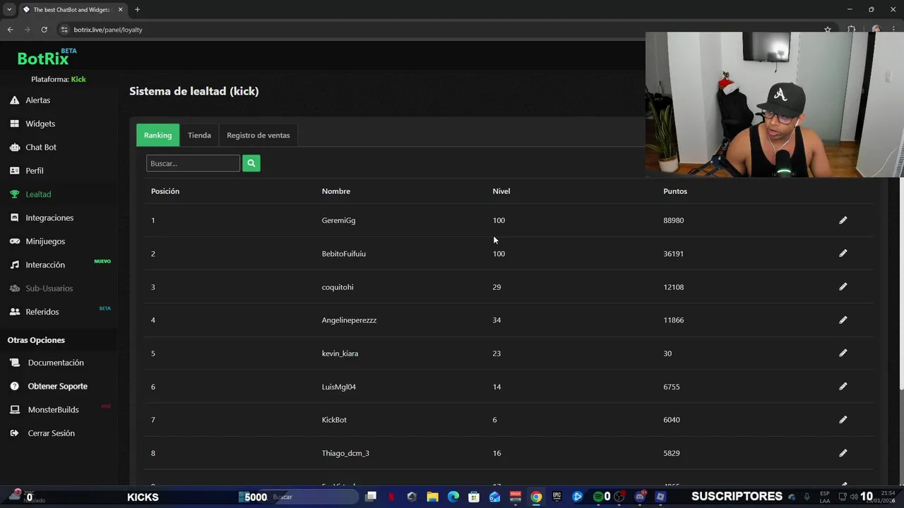
Task: Click the points value 5829
Action: click(x=672, y=453)
